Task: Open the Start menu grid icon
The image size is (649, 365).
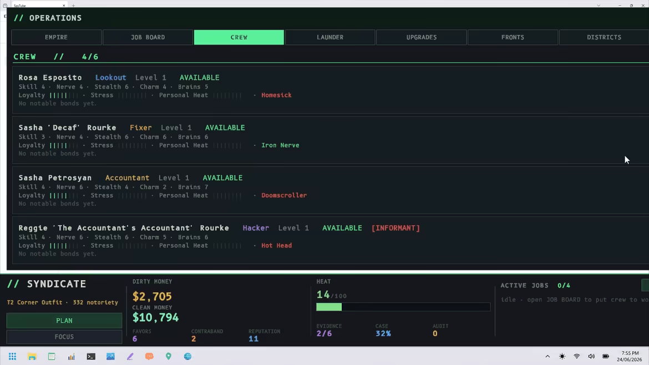Action: 12,356
